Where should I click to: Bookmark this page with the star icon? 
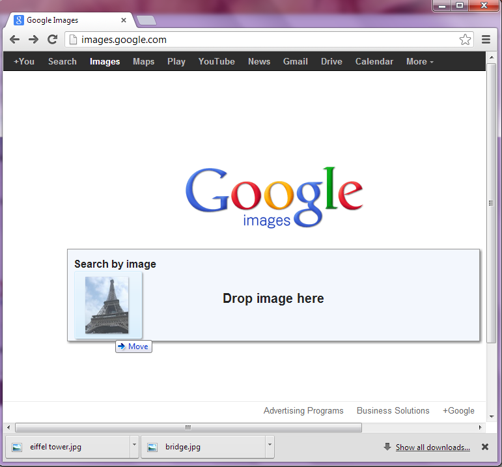(465, 40)
